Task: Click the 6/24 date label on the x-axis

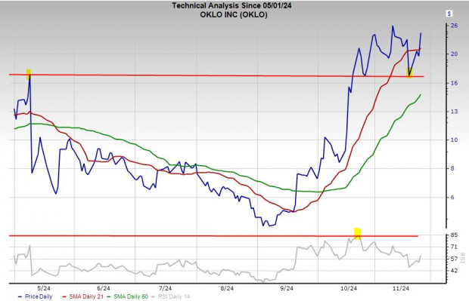Action: (x=104, y=288)
